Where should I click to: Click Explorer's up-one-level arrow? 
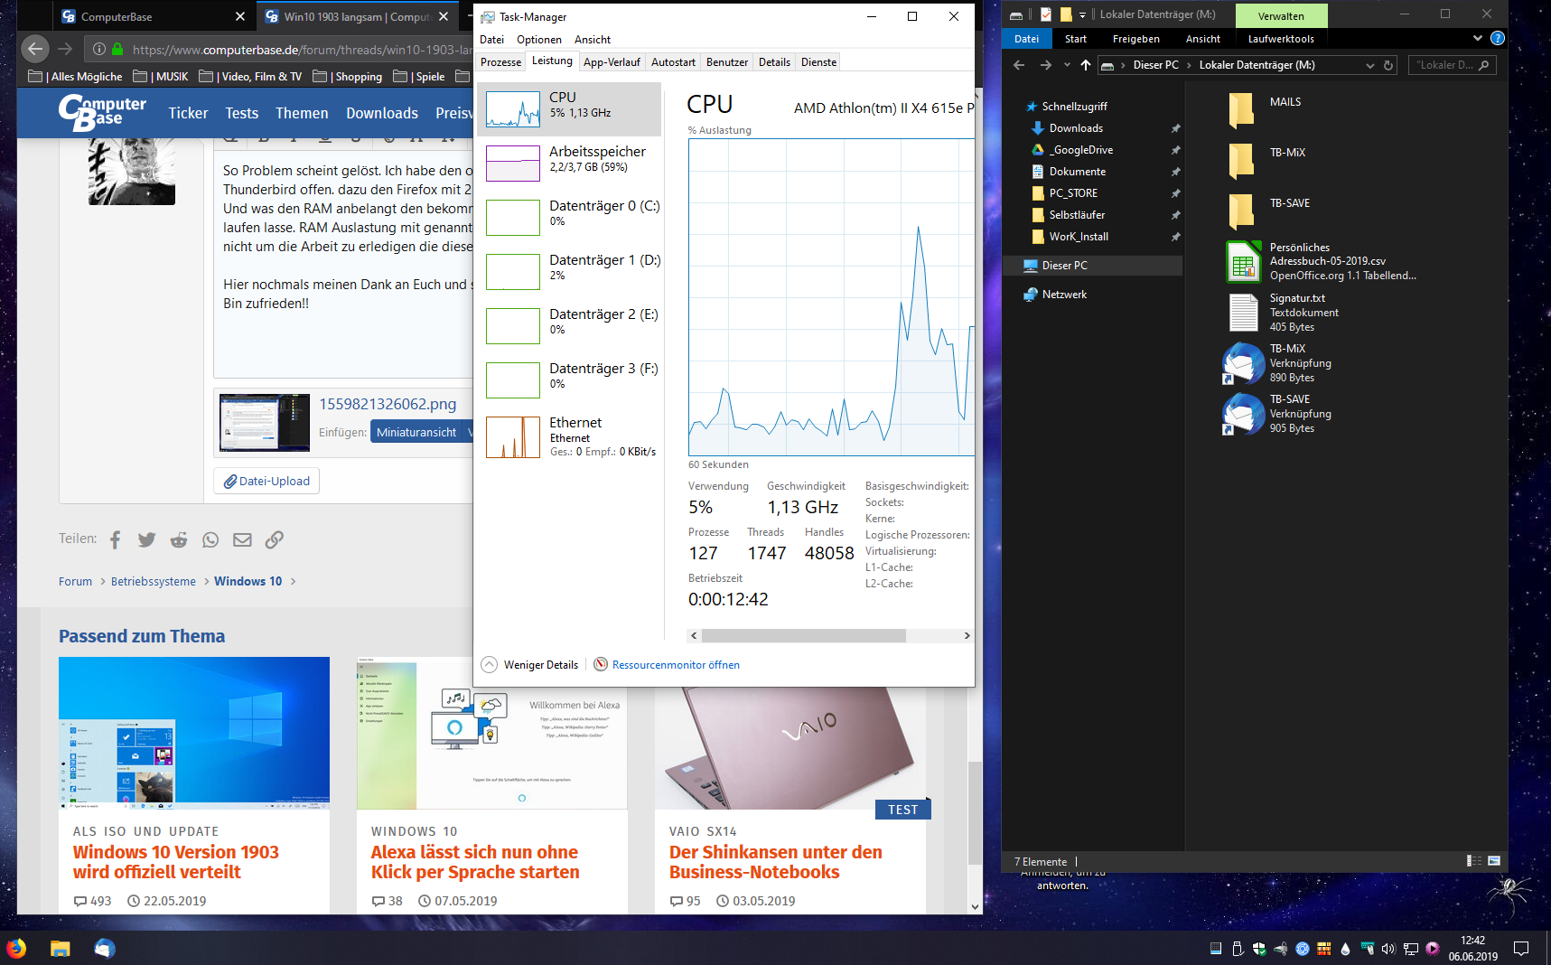pyautogui.click(x=1086, y=65)
